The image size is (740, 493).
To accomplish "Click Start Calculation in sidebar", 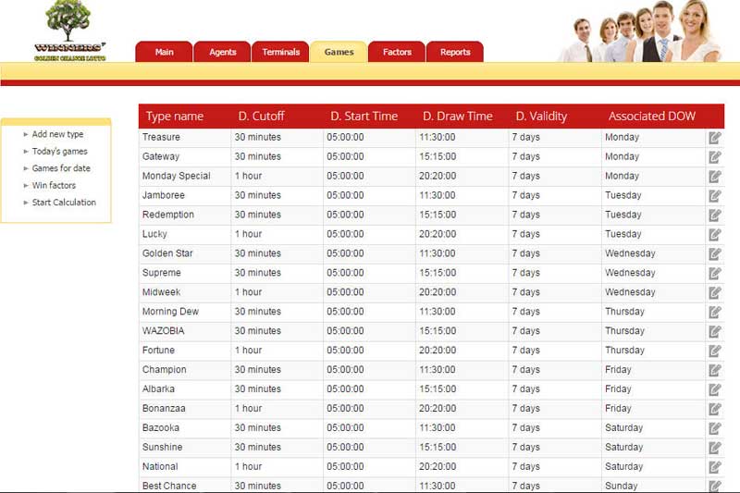I will pos(64,203).
